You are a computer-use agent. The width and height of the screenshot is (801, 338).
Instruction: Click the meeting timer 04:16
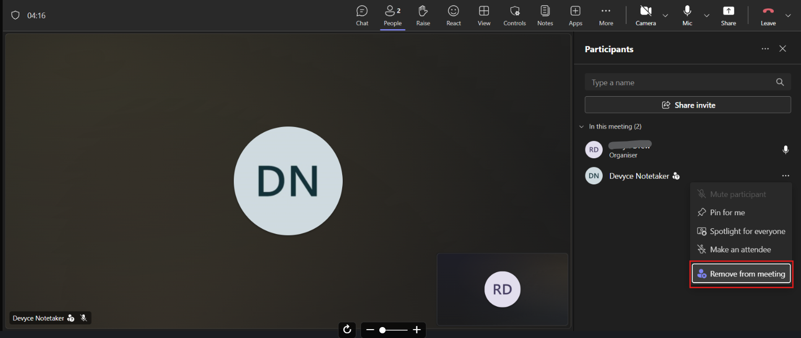[37, 16]
